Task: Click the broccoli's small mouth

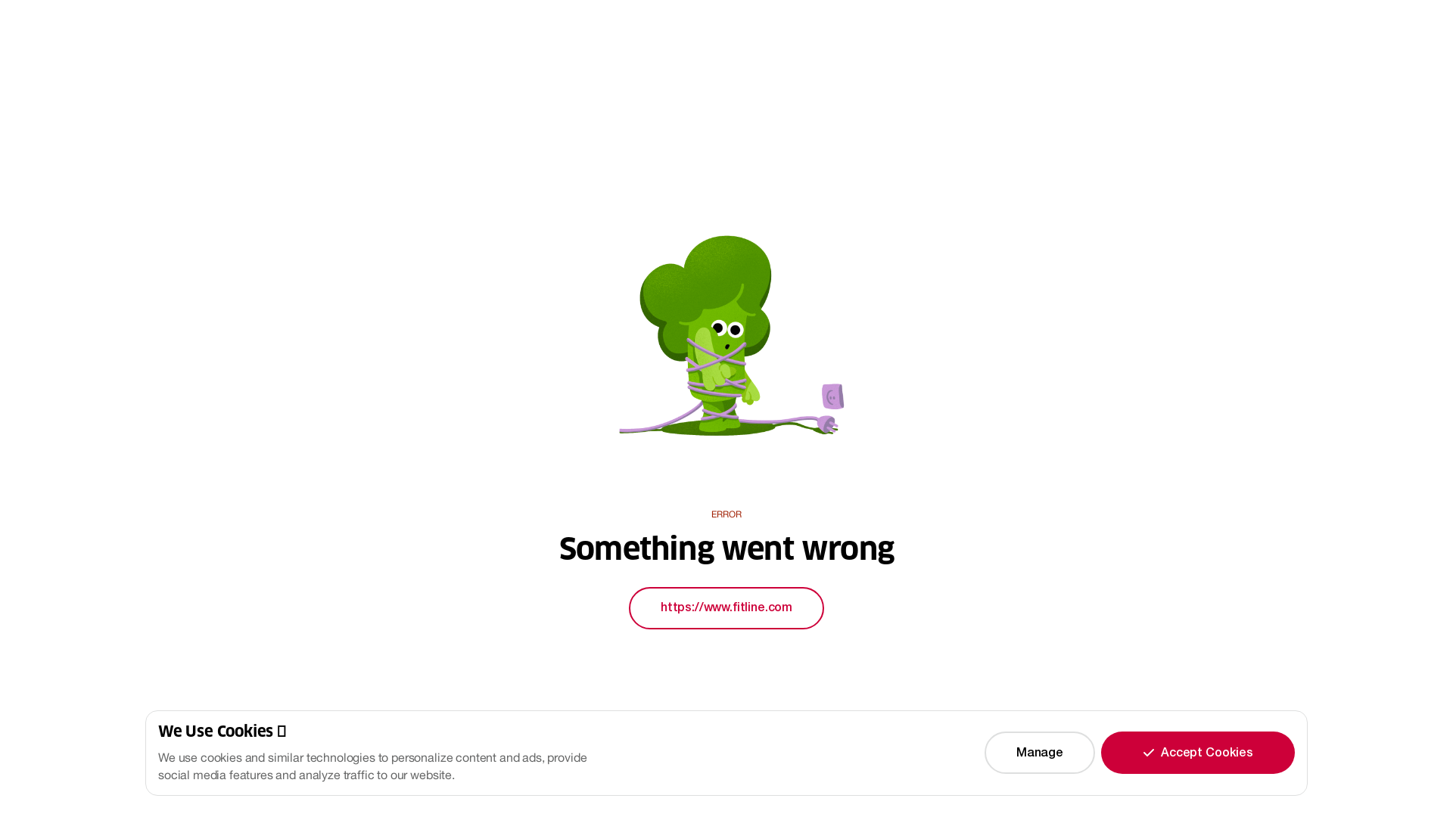Action: point(727,346)
